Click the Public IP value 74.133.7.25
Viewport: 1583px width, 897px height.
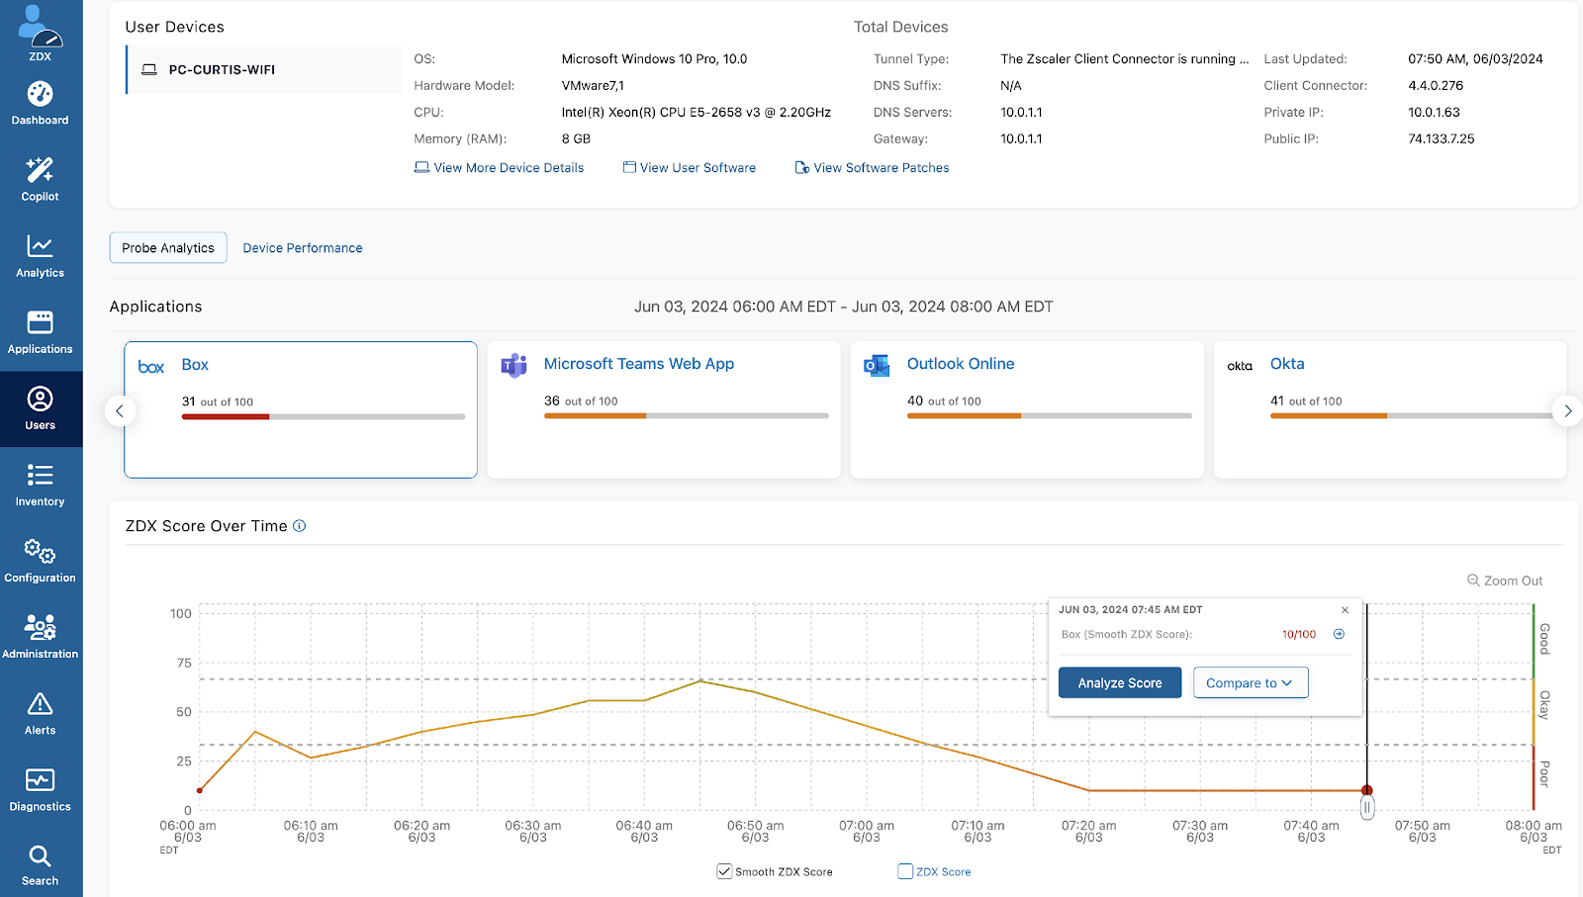[1442, 139]
